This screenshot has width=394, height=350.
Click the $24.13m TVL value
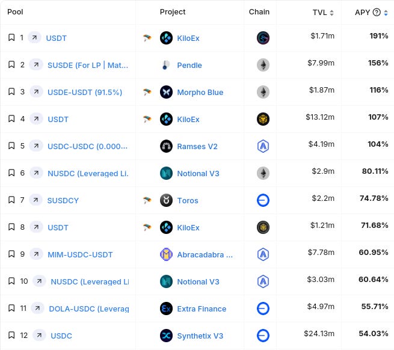point(319,333)
